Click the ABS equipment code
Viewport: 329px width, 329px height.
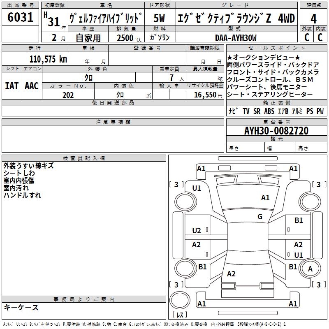[x=269, y=111]
